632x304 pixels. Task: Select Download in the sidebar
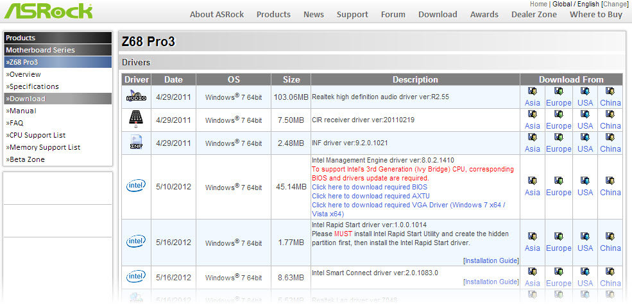pyautogui.click(x=58, y=99)
